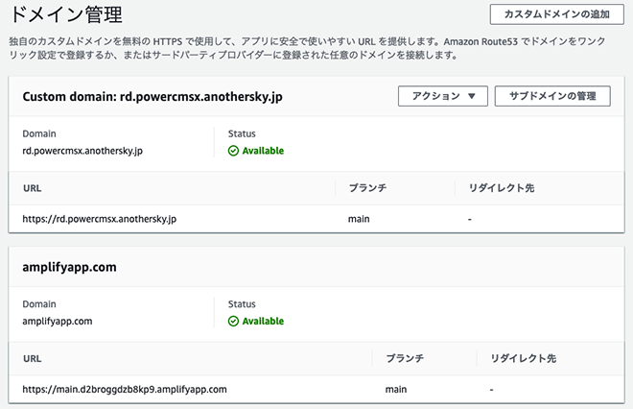Click the URL column header in custom domain table

33,188
